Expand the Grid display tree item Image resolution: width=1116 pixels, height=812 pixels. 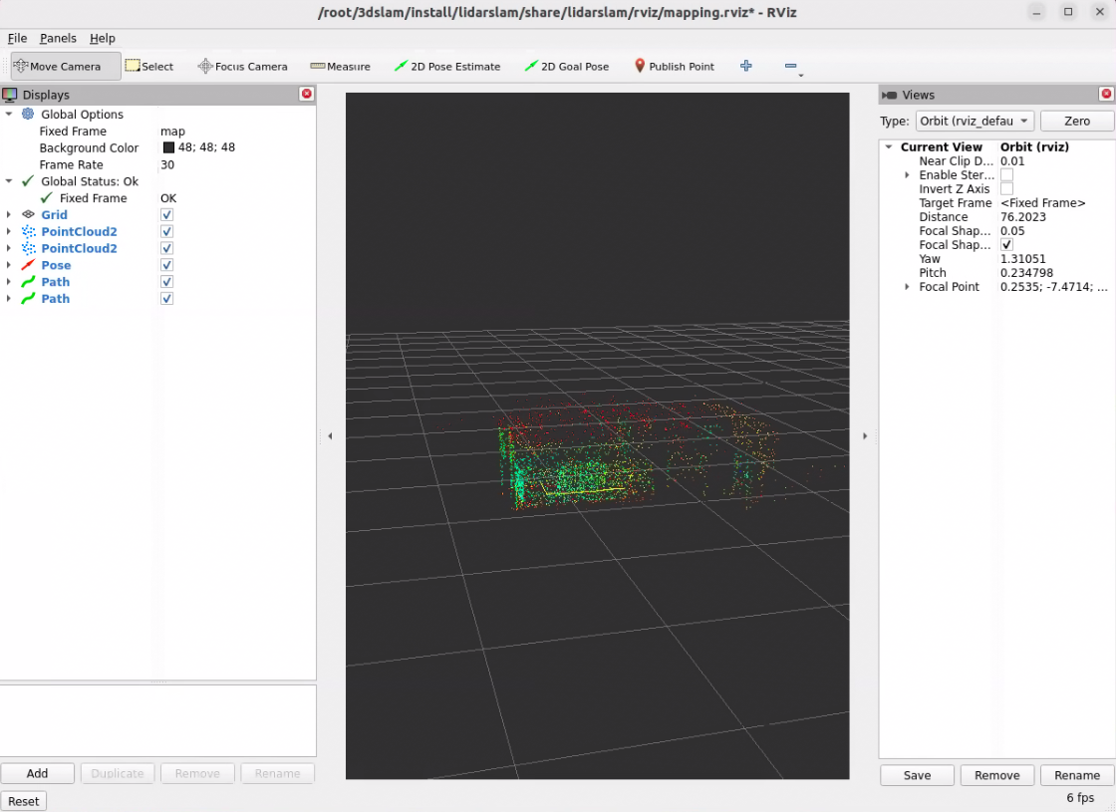point(9,215)
